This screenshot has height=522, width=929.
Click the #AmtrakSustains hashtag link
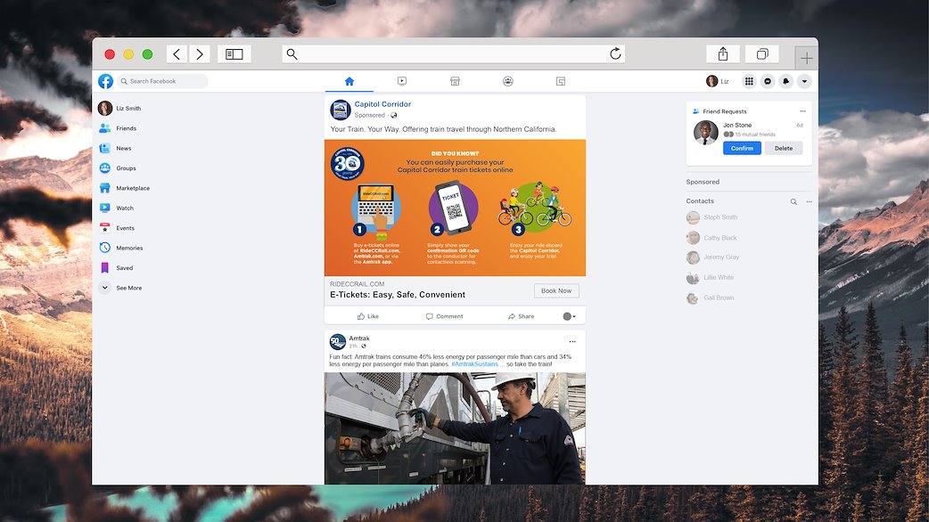click(474, 364)
